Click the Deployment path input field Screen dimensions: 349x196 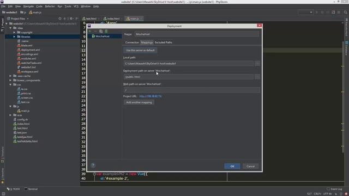188,77
